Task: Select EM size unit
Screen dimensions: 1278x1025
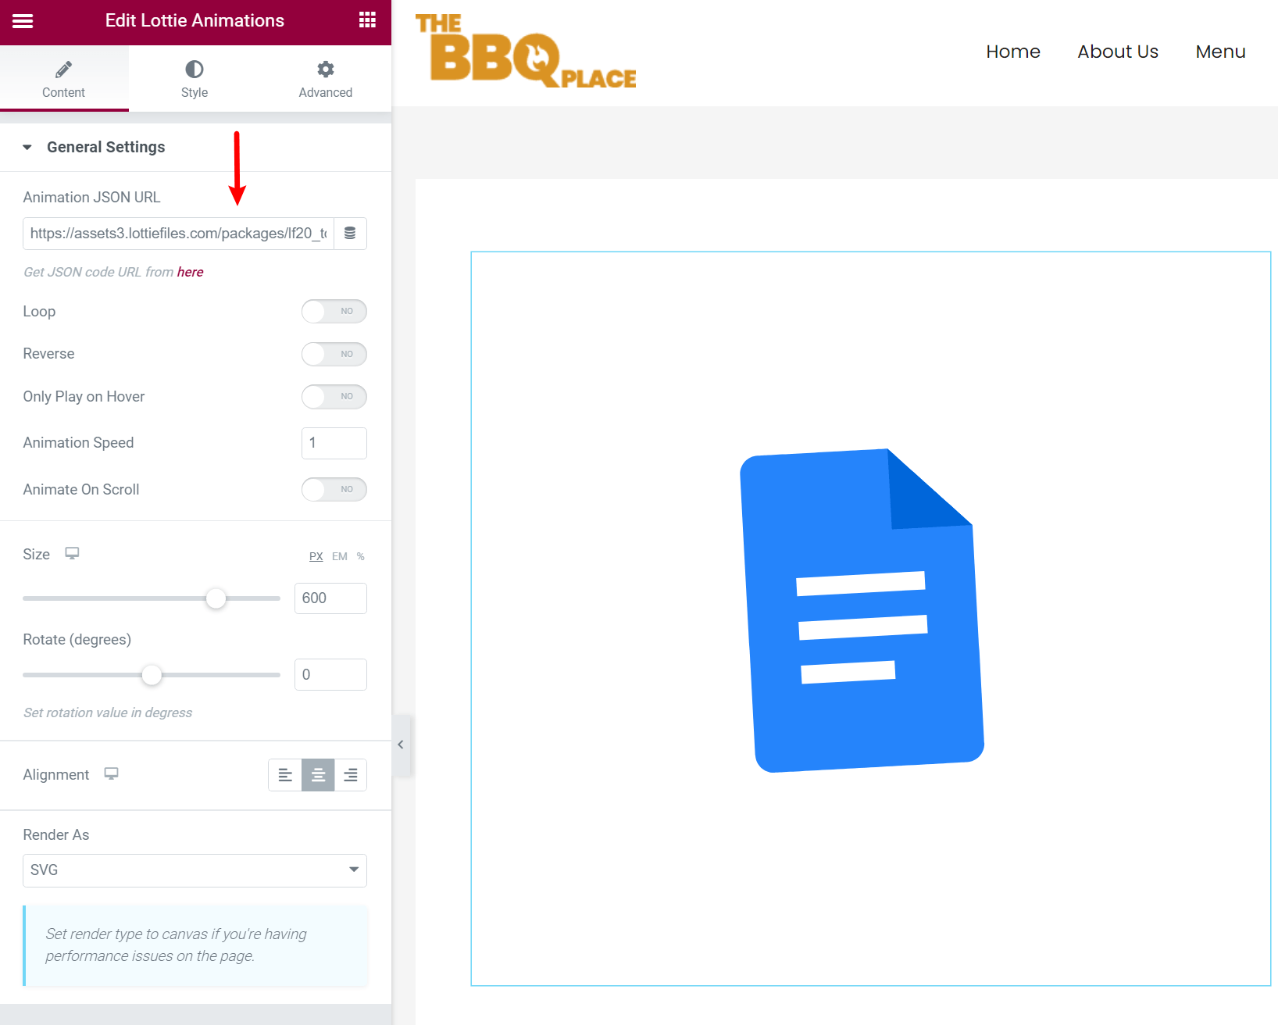Action: pos(340,556)
